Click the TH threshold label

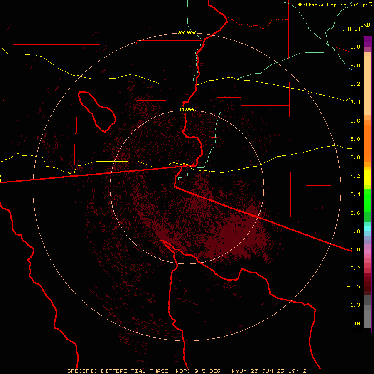pos(357,324)
